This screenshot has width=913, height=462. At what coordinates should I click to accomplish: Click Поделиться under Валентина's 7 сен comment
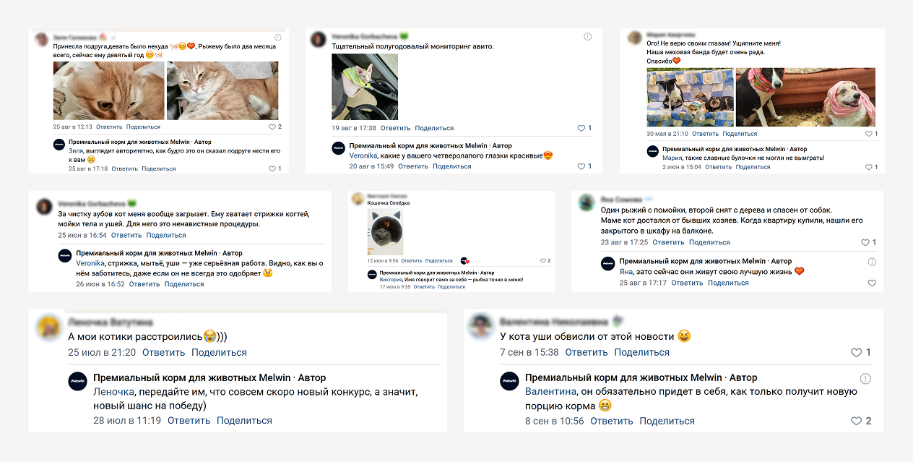pyautogui.click(x=641, y=353)
